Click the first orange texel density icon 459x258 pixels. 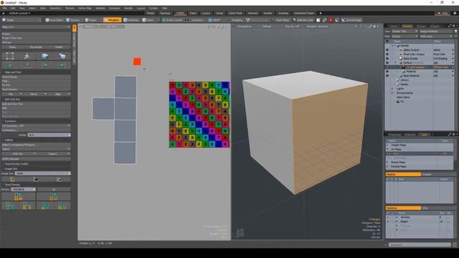(18, 197)
